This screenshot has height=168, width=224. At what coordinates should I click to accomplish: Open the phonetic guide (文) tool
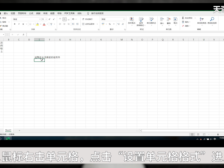tap(51, 24)
